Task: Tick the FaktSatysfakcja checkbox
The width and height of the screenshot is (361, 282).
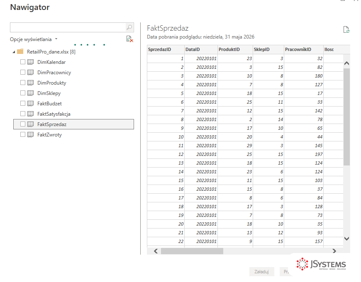Action: (x=22, y=114)
